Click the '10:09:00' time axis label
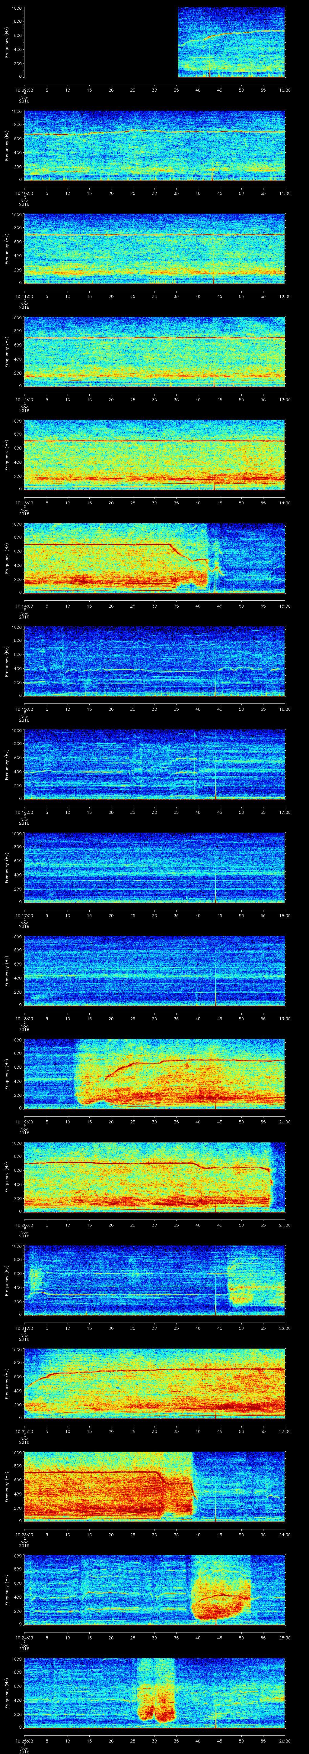The width and height of the screenshot is (309, 1754). 24,90
